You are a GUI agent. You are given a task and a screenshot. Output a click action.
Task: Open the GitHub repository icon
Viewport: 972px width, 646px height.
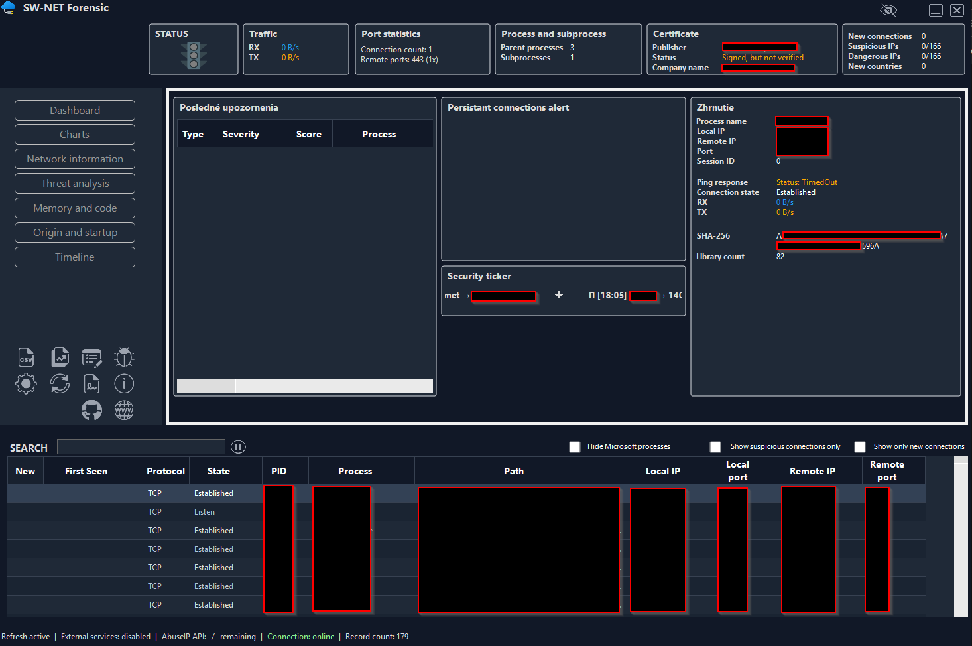[x=91, y=410]
